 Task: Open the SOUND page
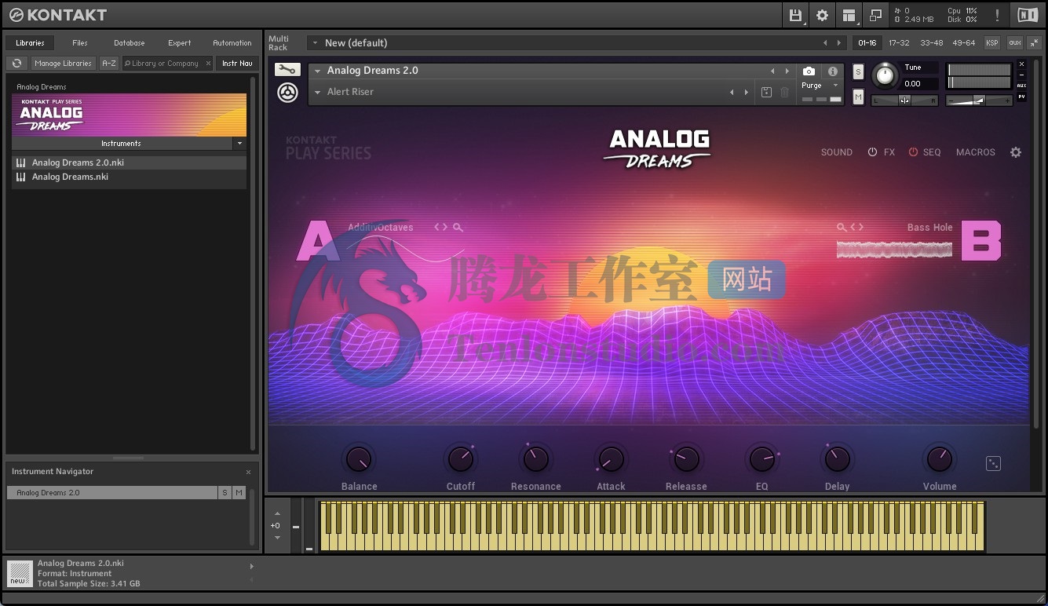pyautogui.click(x=837, y=152)
